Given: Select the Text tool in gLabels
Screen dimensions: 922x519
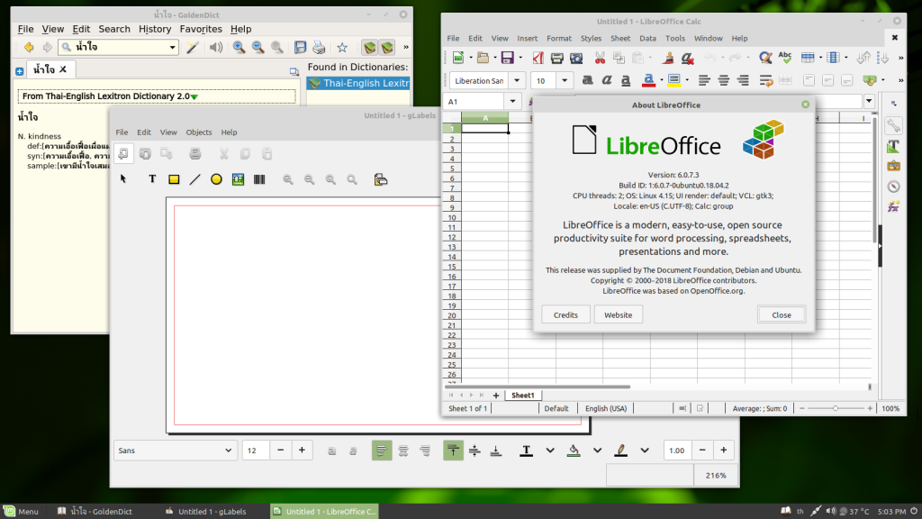Looking at the screenshot, I should (152, 178).
